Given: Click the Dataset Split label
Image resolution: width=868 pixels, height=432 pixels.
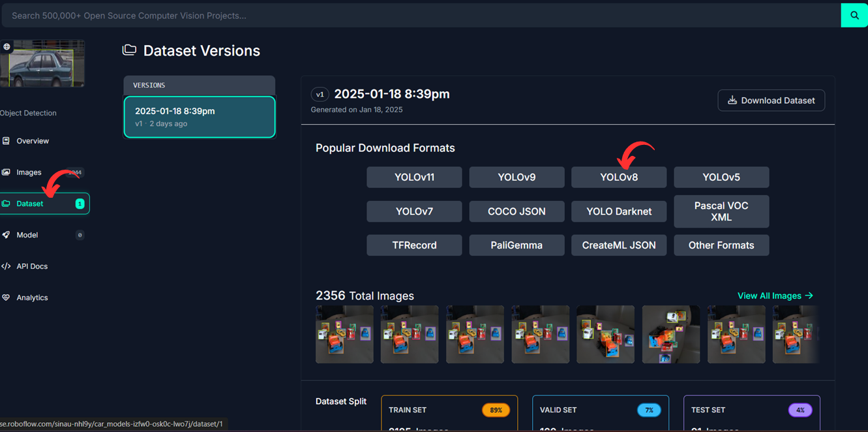Looking at the screenshot, I should [341, 401].
